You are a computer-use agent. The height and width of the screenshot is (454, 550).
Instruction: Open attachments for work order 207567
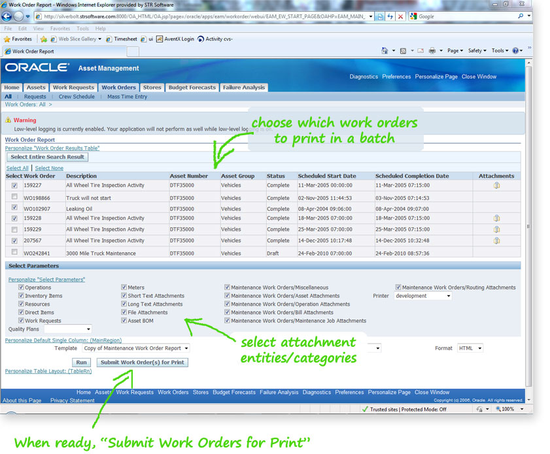(496, 240)
